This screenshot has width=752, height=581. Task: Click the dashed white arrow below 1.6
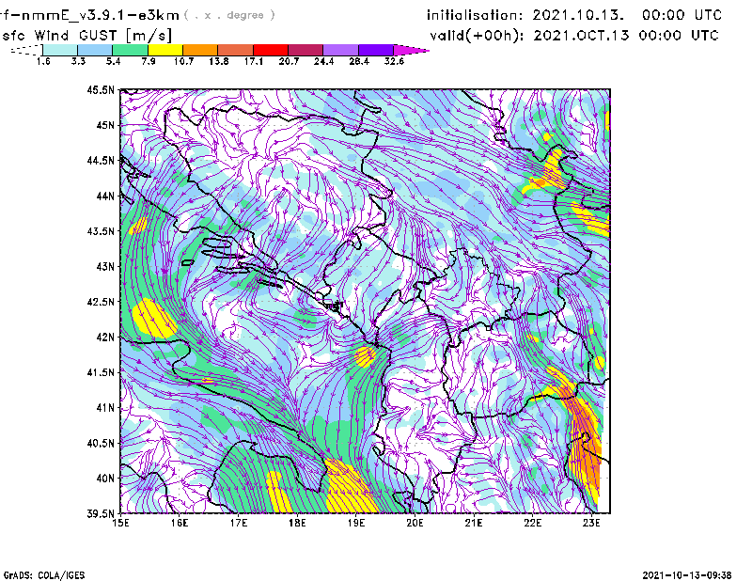26,50
